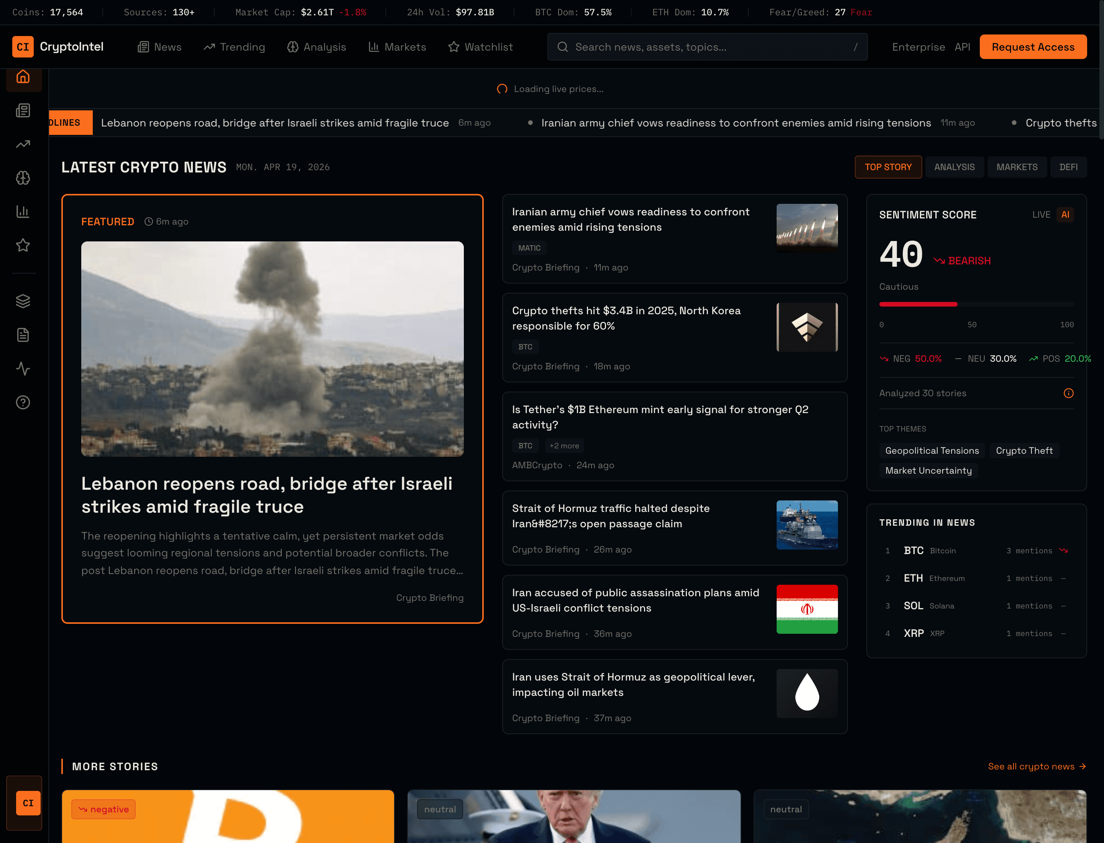Click the bar-chart Markets icon in sidebar

click(x=23, y=211)
